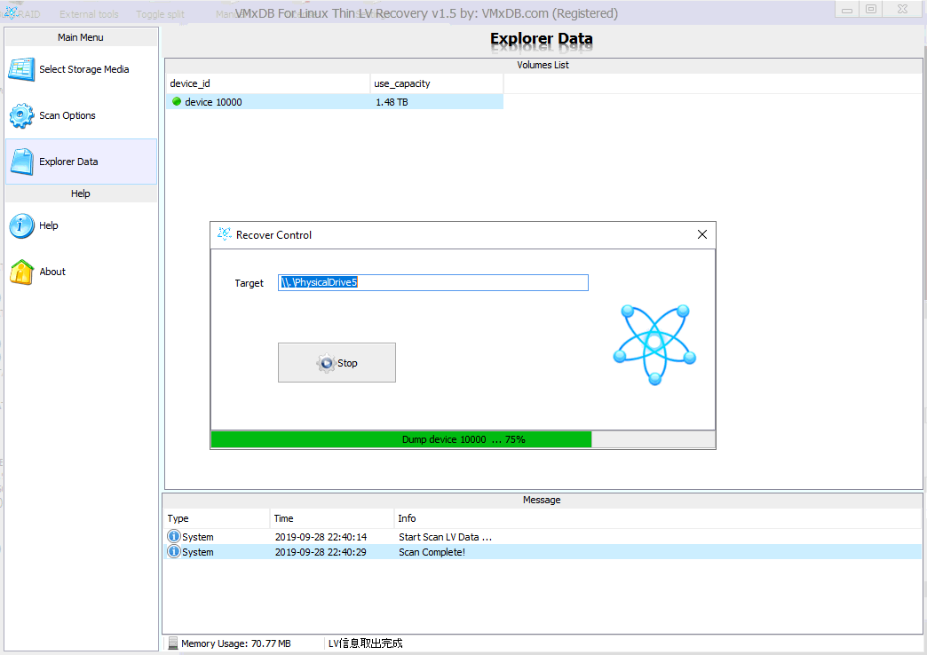927x655 pixels.
Task: Click info icon of Scan Complete message
Action: click(174, 551)
